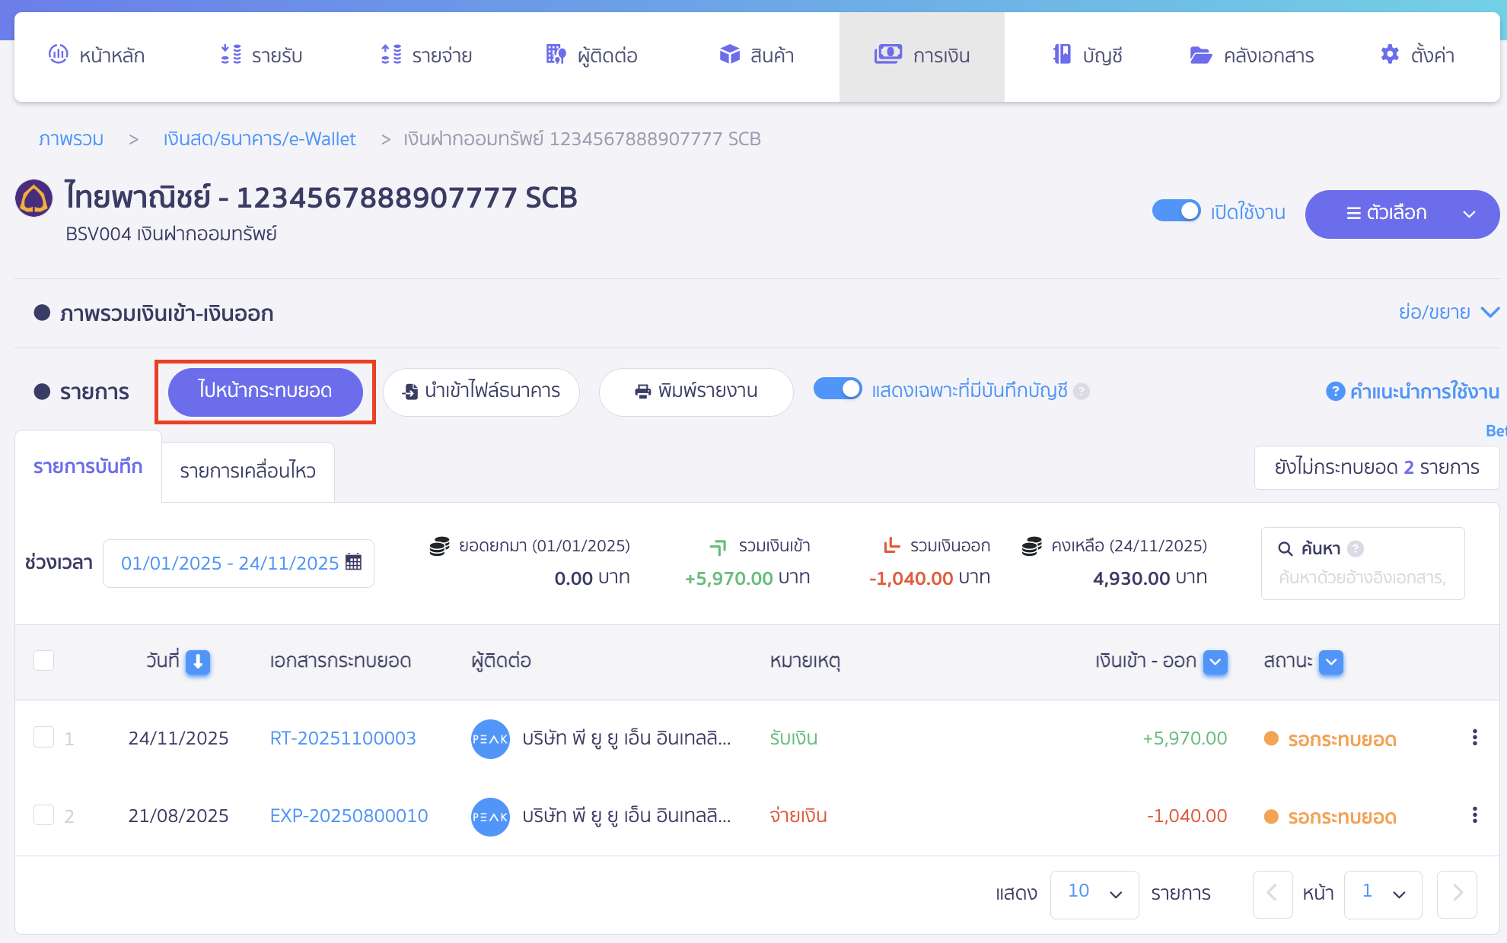Click the ค้นหา search input field
Screen dimensions: 1507x943
[1362, 578]
